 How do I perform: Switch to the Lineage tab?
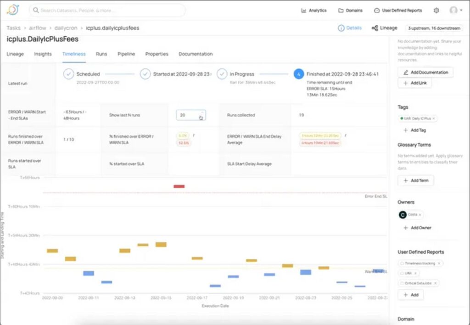point(15,54)
